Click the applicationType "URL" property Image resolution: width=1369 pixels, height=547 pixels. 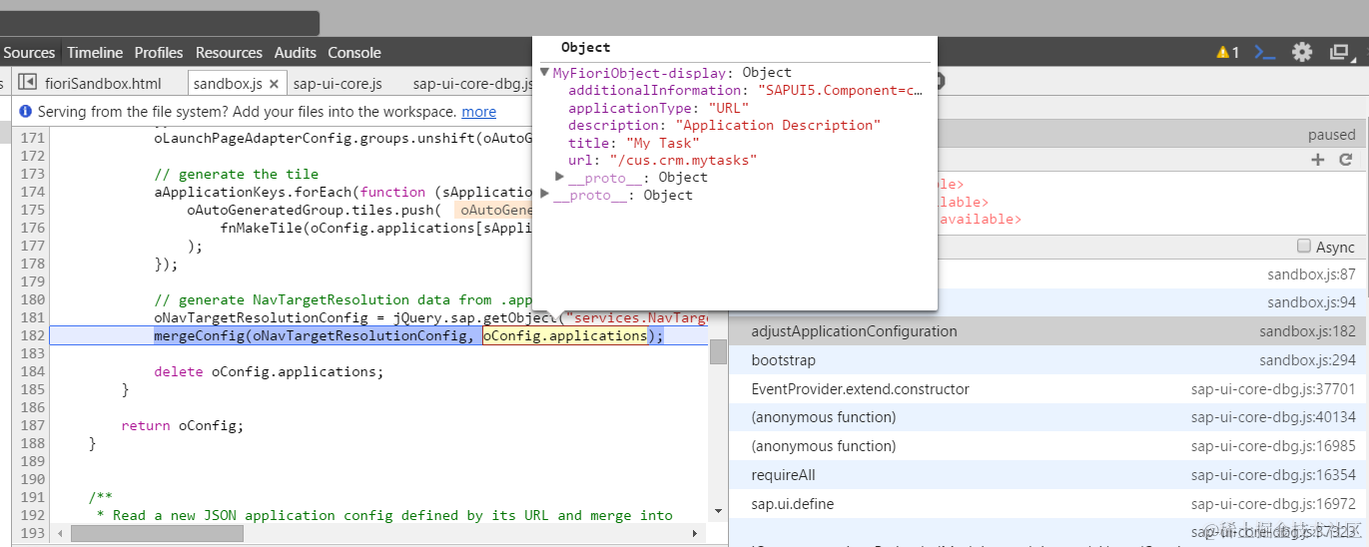(658, 108)
